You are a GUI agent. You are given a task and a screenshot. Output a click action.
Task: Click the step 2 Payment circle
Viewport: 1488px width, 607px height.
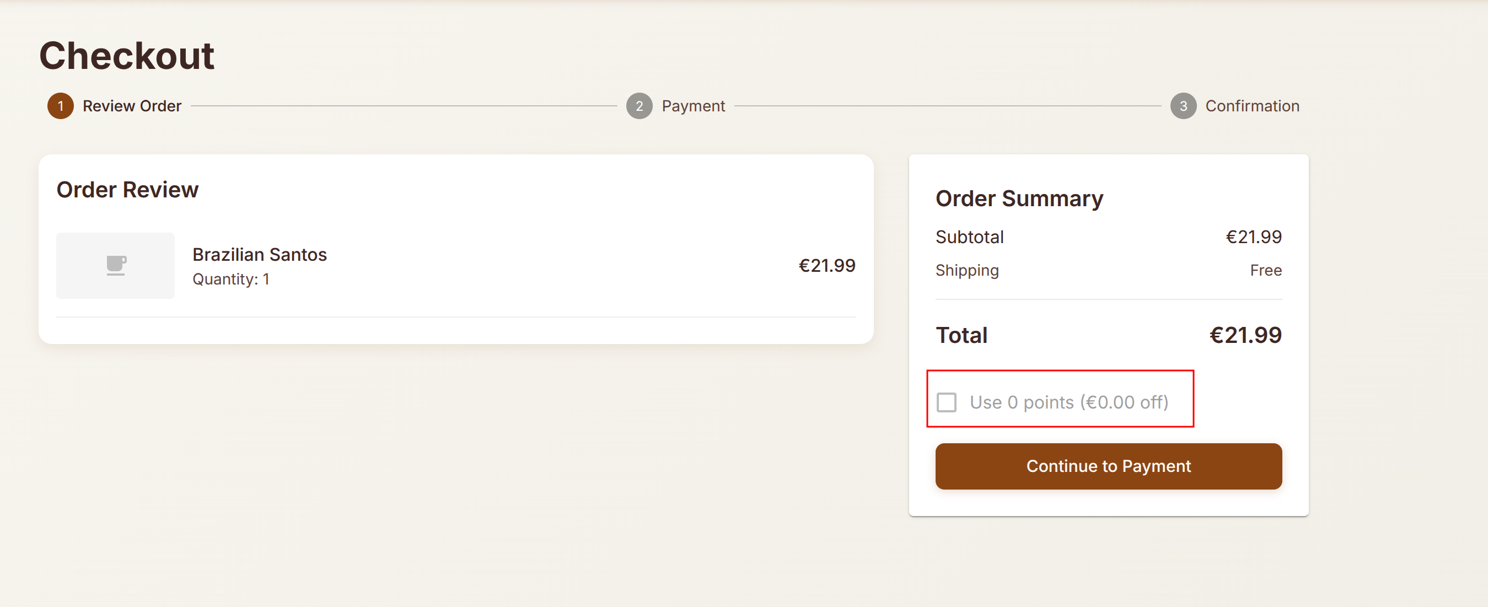pyautogui.click(x=639, y=106)
